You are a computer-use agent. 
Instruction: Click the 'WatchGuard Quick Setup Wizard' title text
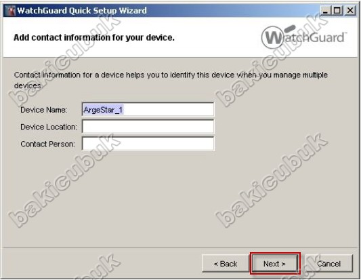click(x=82, y=11)
